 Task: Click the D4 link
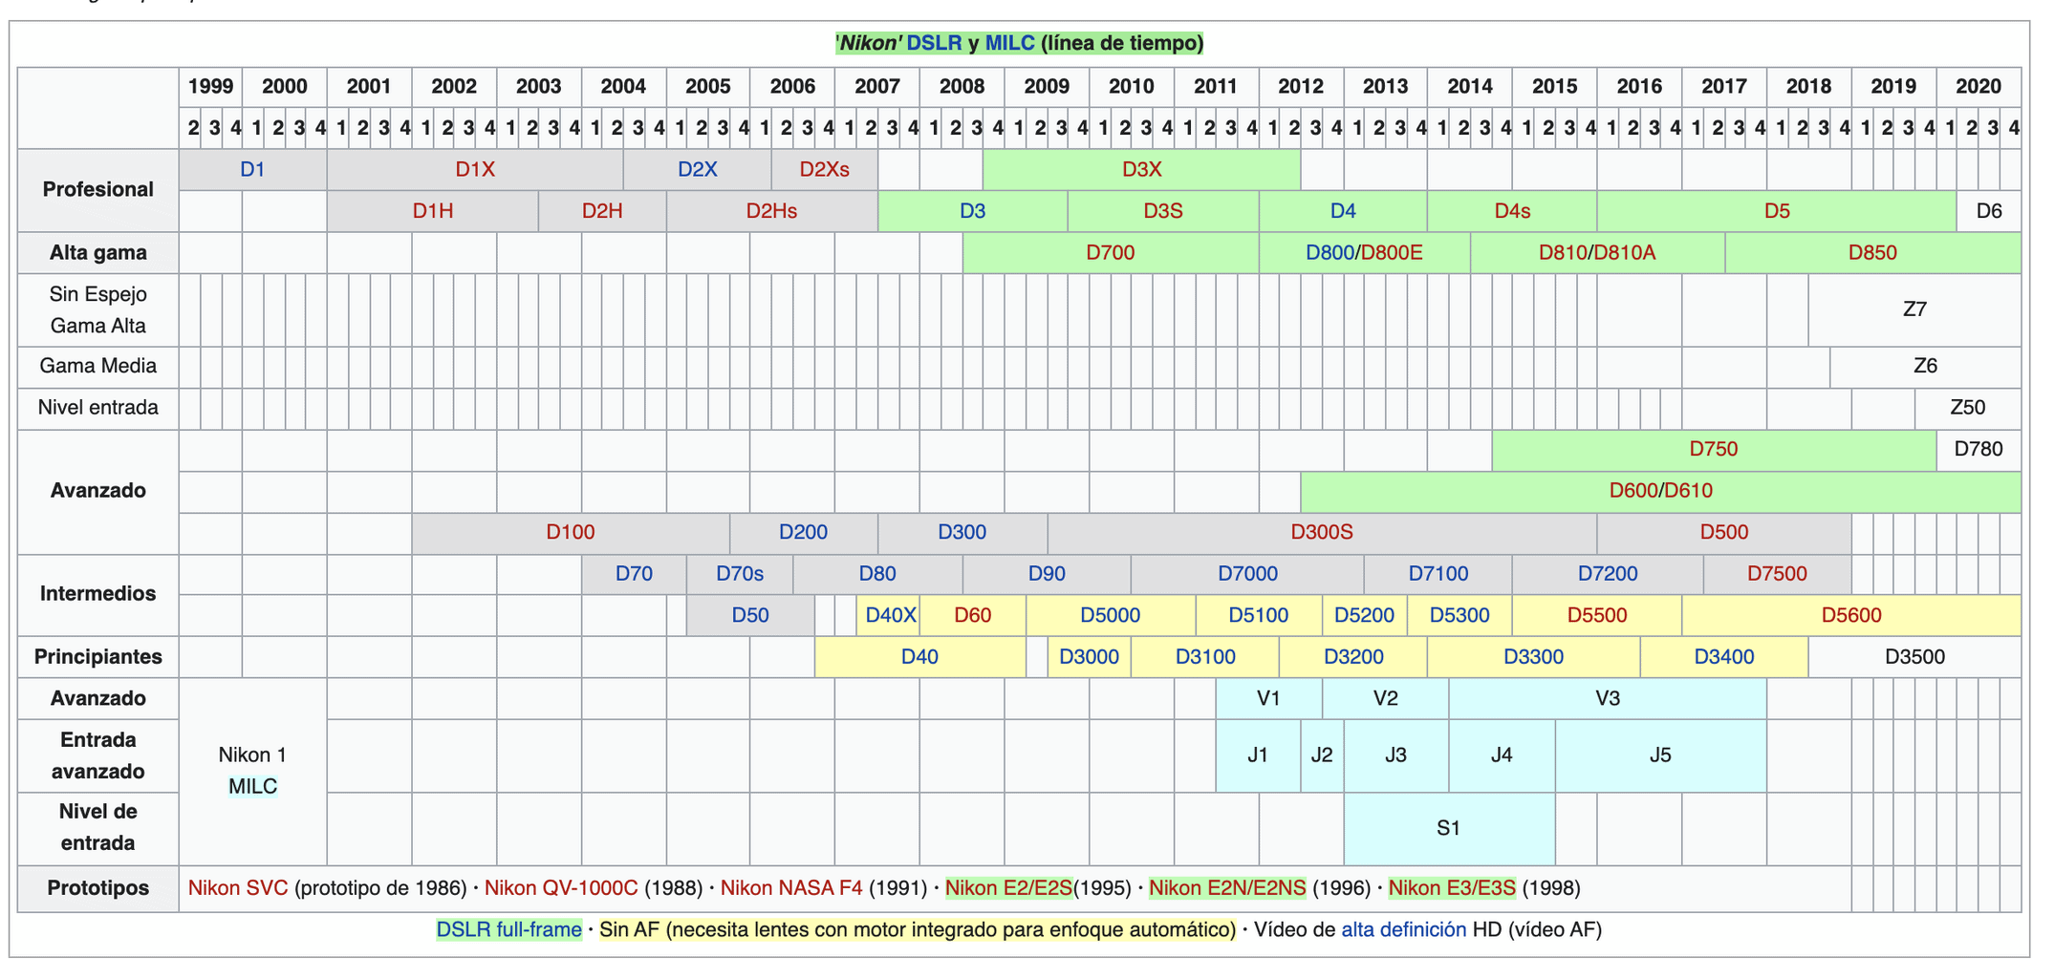[1343, 211]
